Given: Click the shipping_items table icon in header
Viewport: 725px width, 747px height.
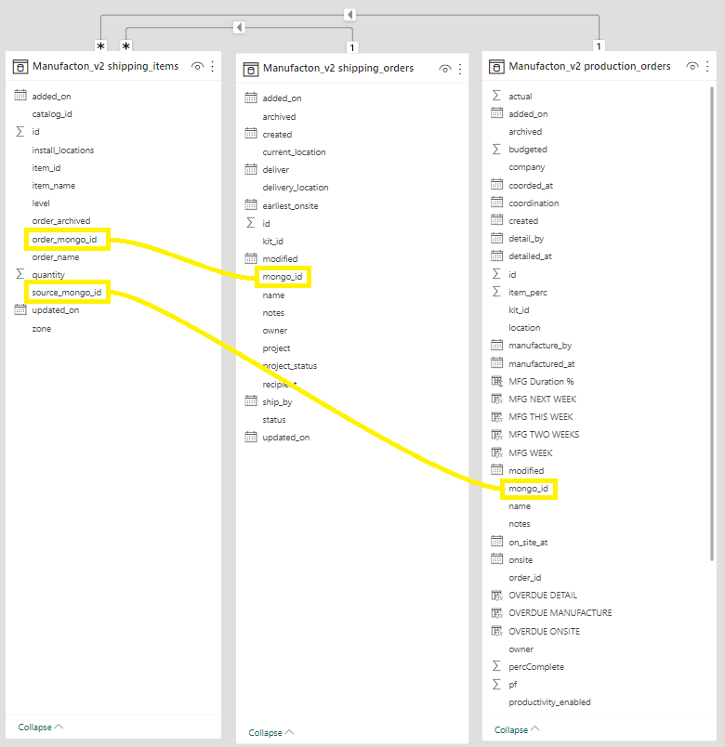Looking at the screenshot, I should coord(20,67).
